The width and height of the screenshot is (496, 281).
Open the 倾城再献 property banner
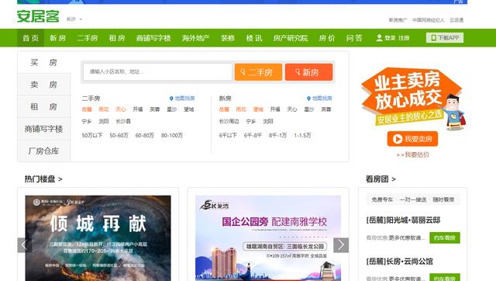(98, 238)
